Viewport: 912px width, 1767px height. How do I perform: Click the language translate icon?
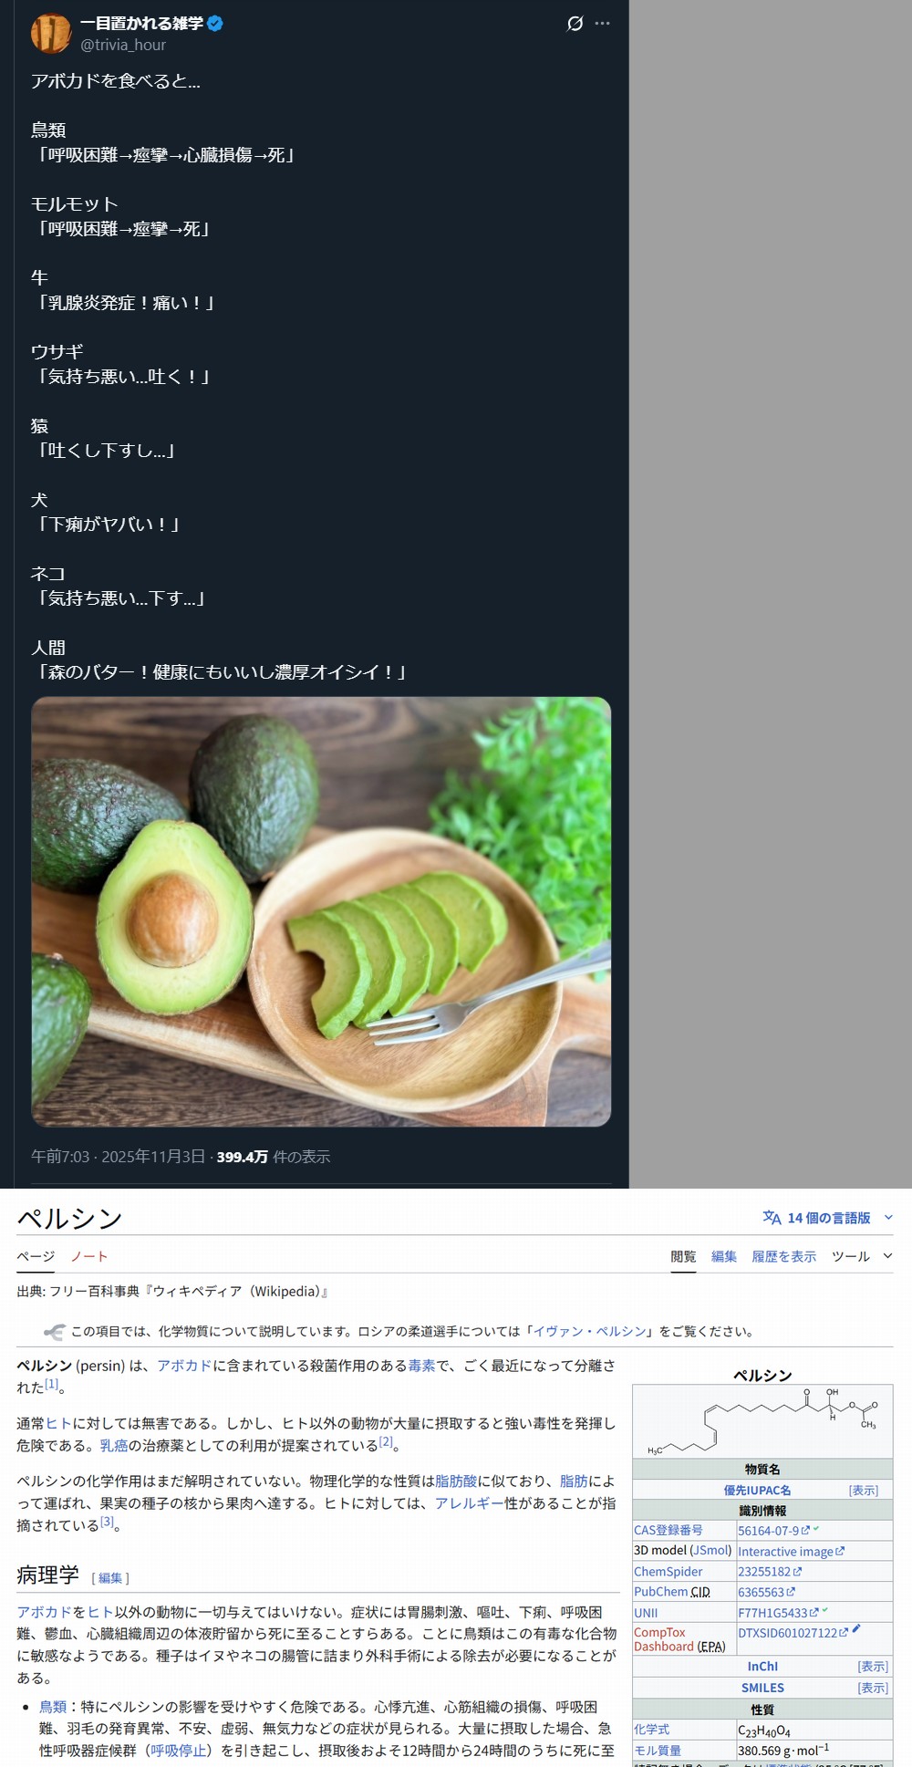tap(772, 1218)
